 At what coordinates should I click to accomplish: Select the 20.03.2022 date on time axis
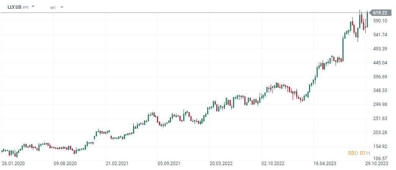point(221,164)
